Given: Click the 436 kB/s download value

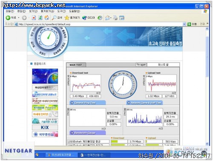Looking at the screenshot, I should click(x=94, y=96).
